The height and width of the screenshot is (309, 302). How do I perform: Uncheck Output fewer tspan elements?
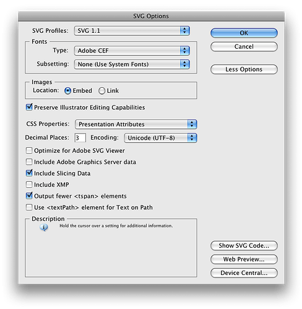point(29,196)
